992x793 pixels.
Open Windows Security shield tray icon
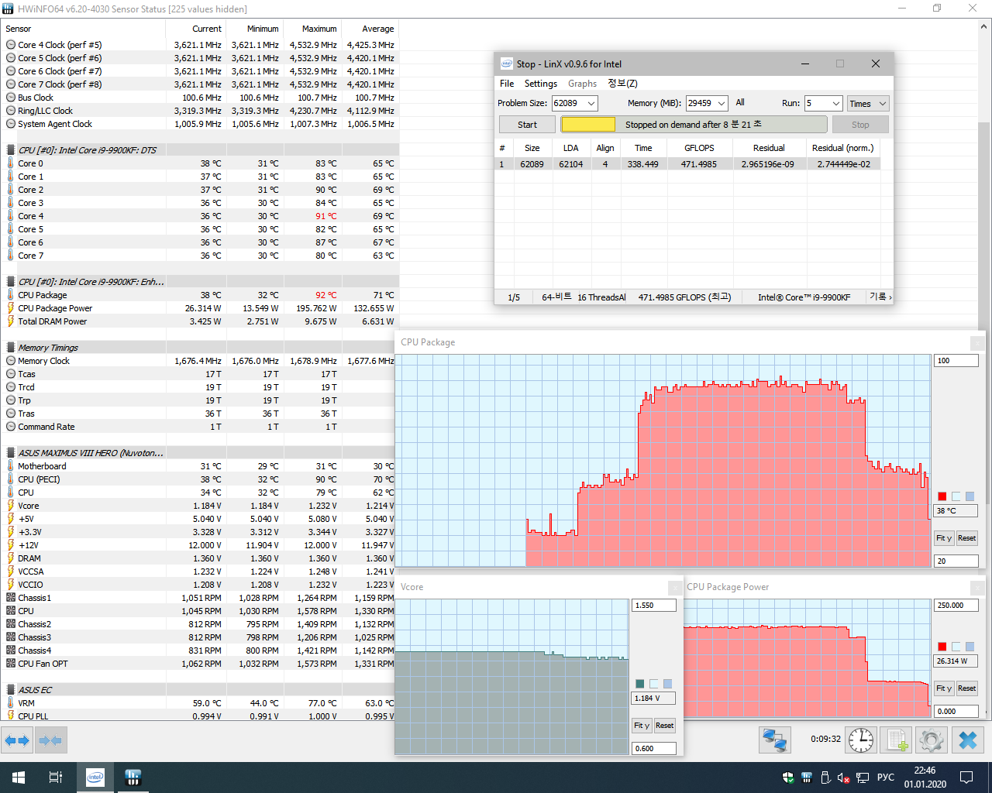788,778
